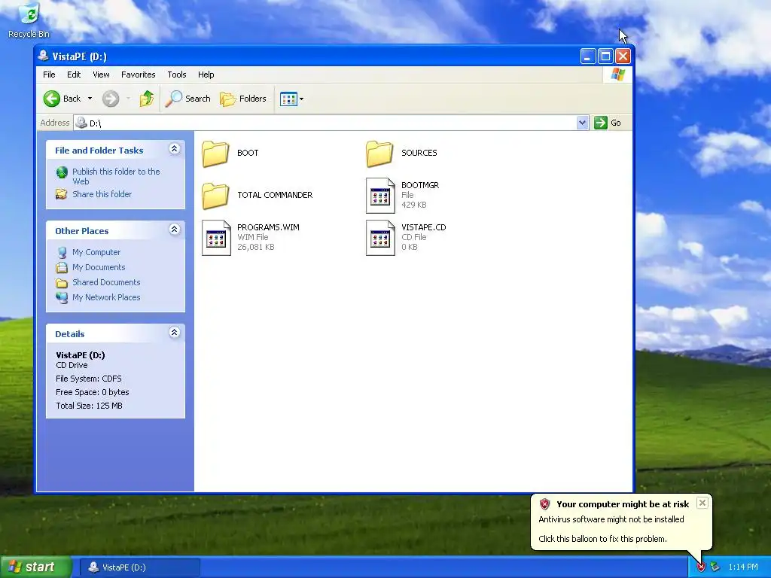The image size is (771, 578).
Task: Click Publish this folder to the Web
Action: [116, 176]
